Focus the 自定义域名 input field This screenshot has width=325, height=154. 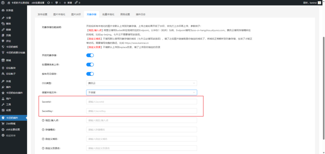(x=142, y=139)
